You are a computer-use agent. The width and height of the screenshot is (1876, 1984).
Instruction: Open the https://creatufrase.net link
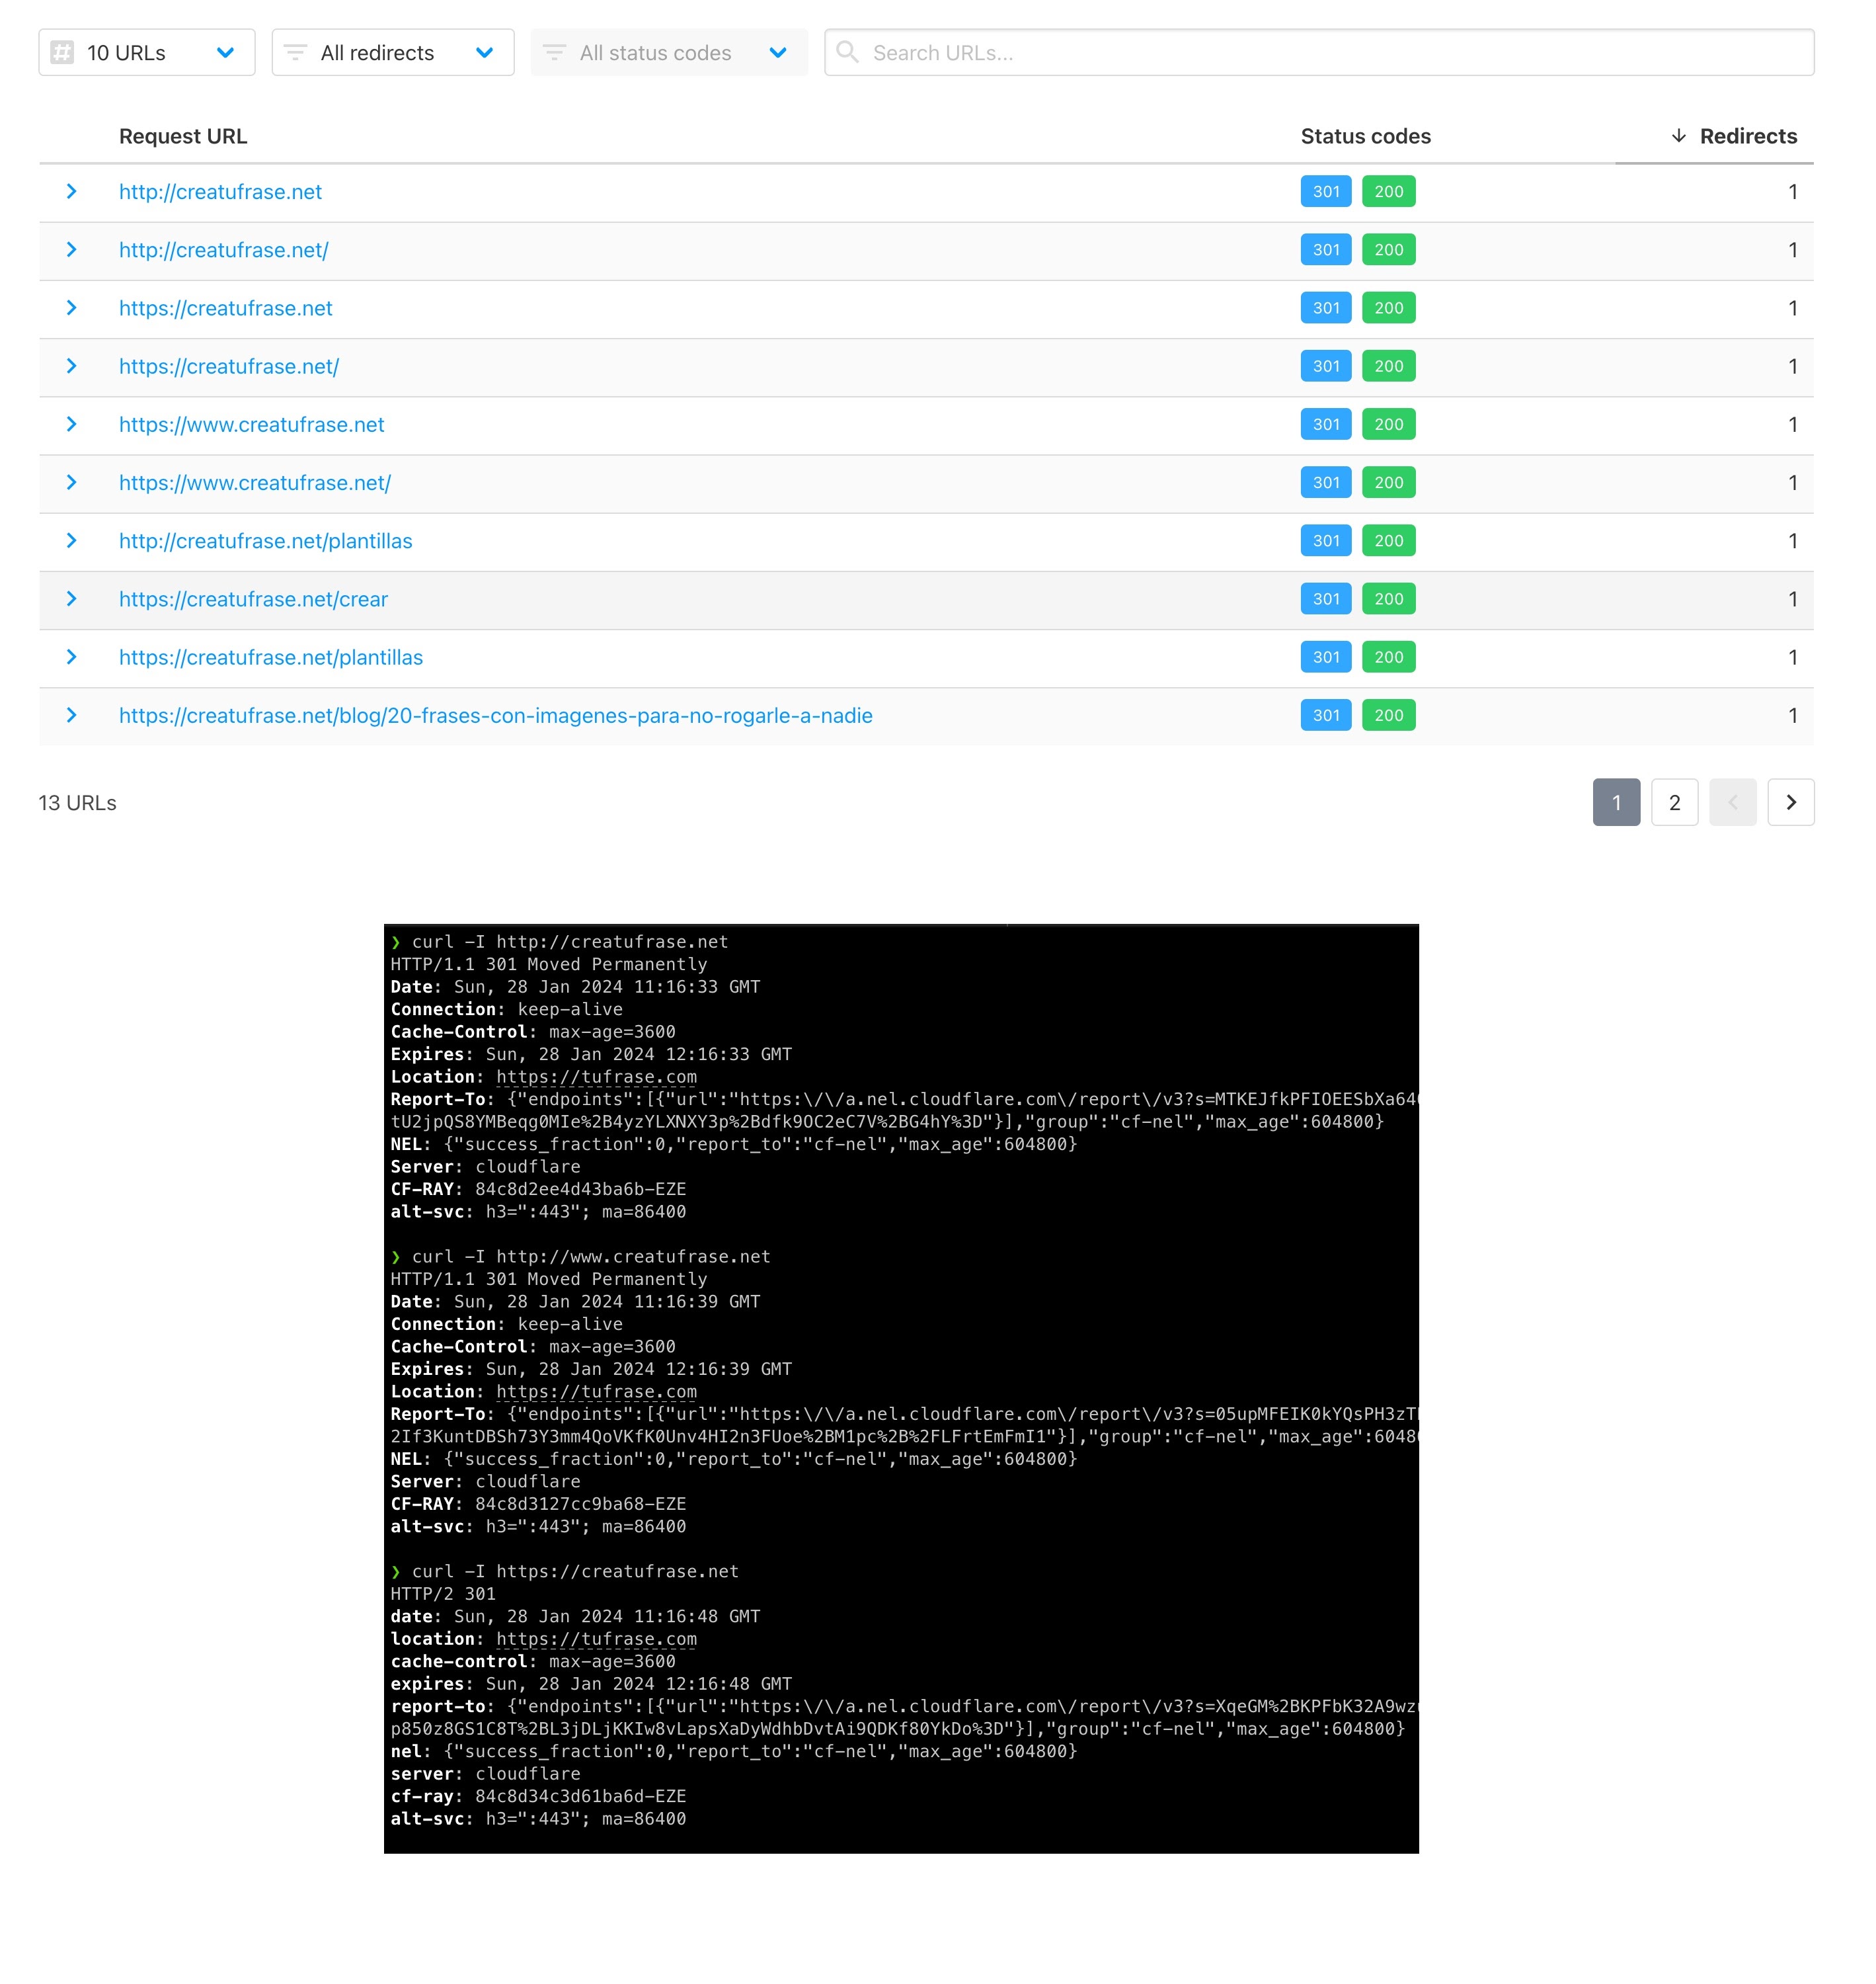click(226, 307)
